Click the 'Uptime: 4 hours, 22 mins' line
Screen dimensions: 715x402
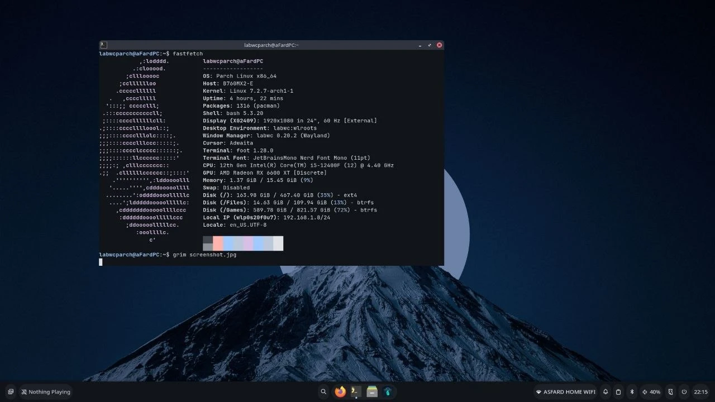tap(243, 98)
